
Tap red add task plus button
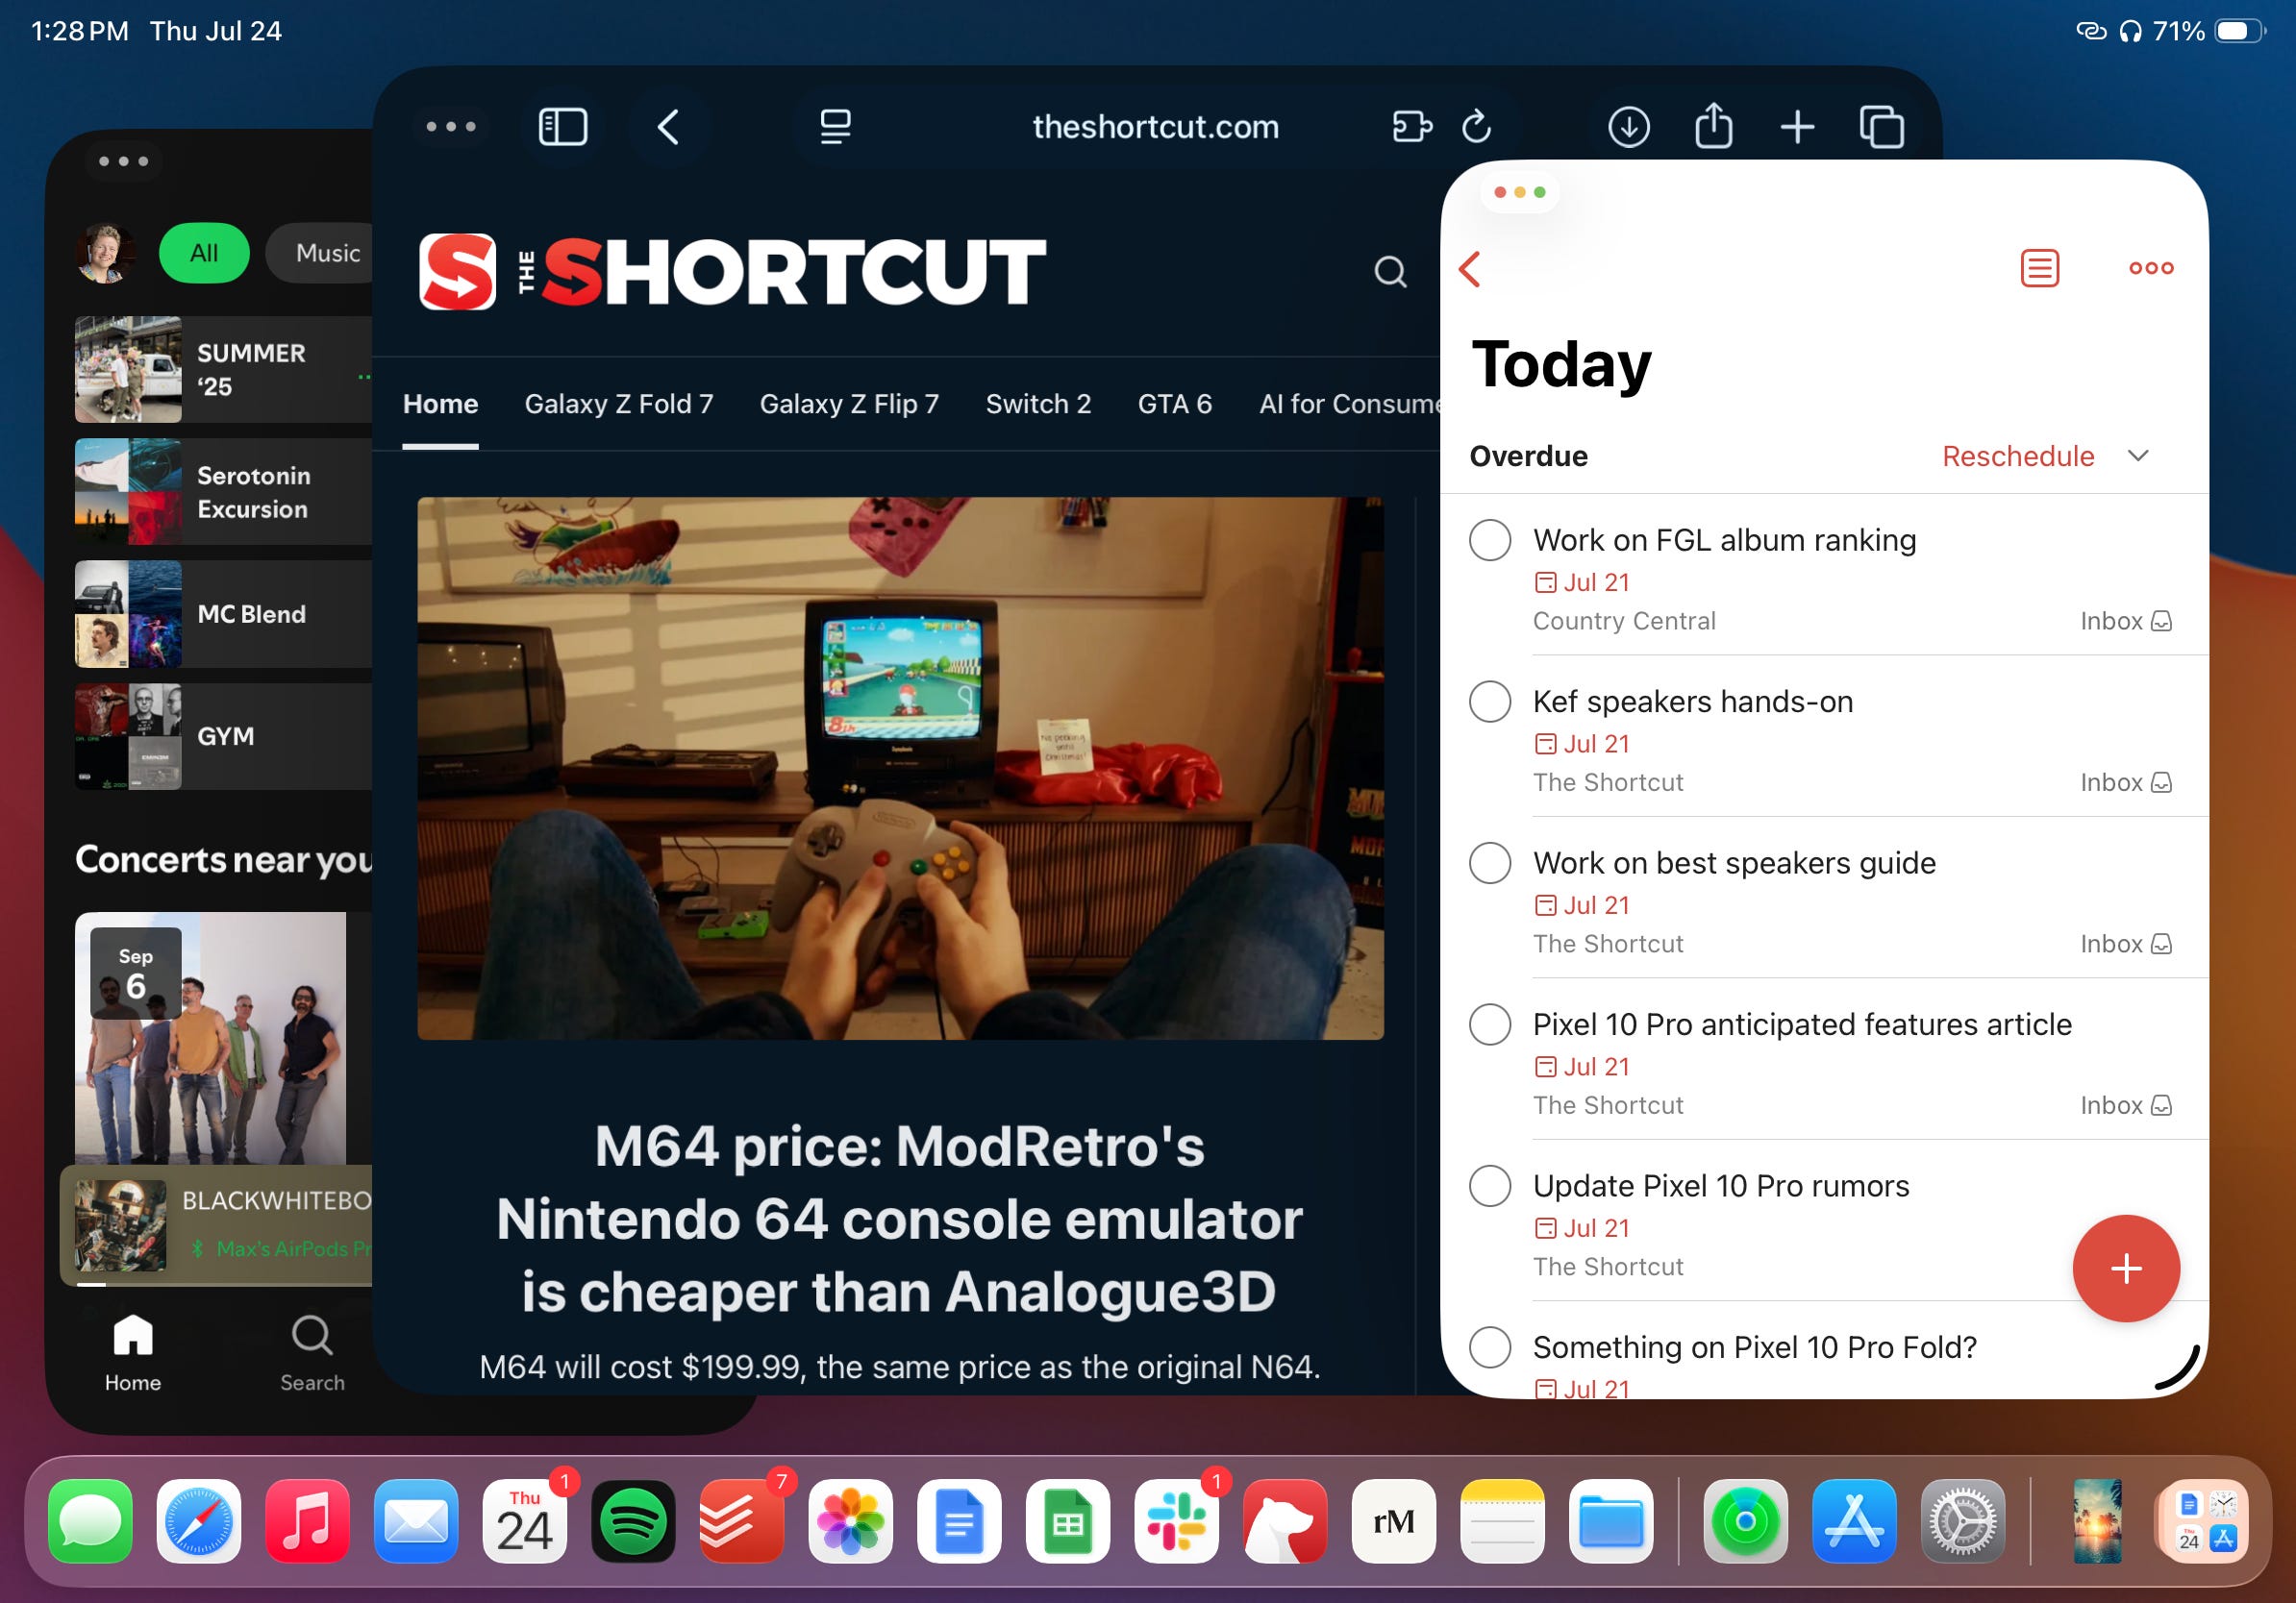(2125, 1269)
